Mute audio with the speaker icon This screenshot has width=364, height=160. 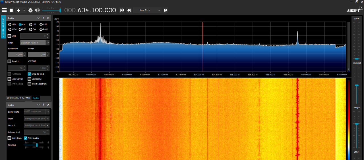coord(37,10)
